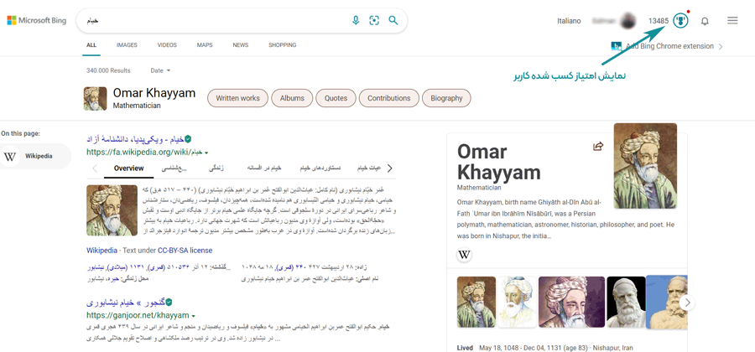Click the user profile avatar
The width and height of the screenshot is (755, 352).
click(x=627, y=21)
